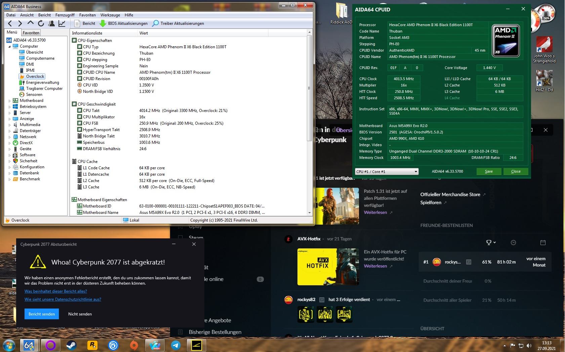Open Riddick AoD desktop folder
Viewport: 565px width, 352px height.
click(341, 13)
